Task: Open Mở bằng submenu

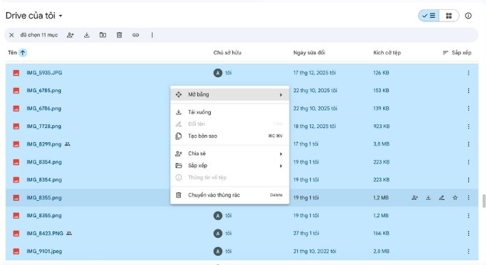Action: (229, 94)
